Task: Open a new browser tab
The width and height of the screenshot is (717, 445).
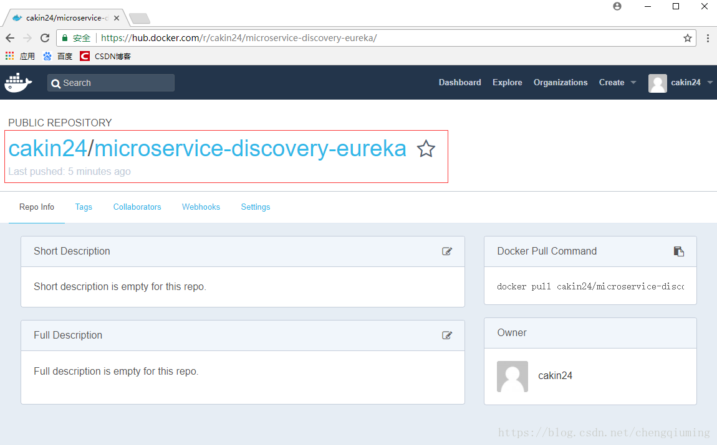Action: pos(140,18)
